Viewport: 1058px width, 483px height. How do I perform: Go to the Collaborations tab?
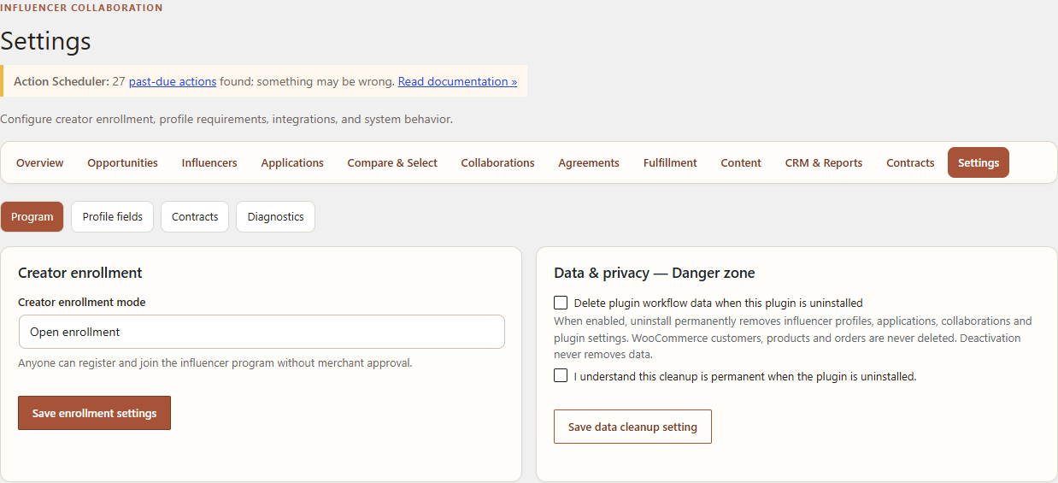pos(497,162)
